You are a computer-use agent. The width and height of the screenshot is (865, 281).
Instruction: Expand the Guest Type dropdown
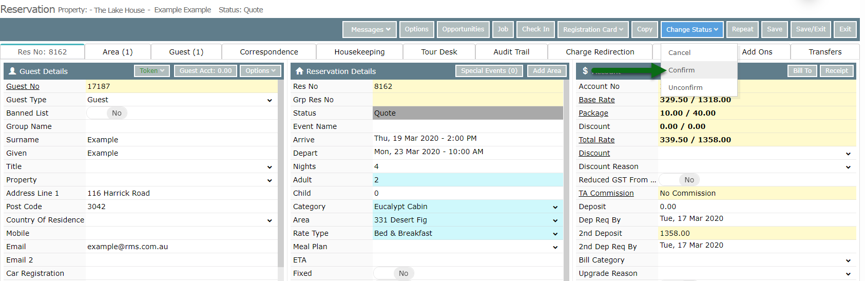(x=270, y=100)
